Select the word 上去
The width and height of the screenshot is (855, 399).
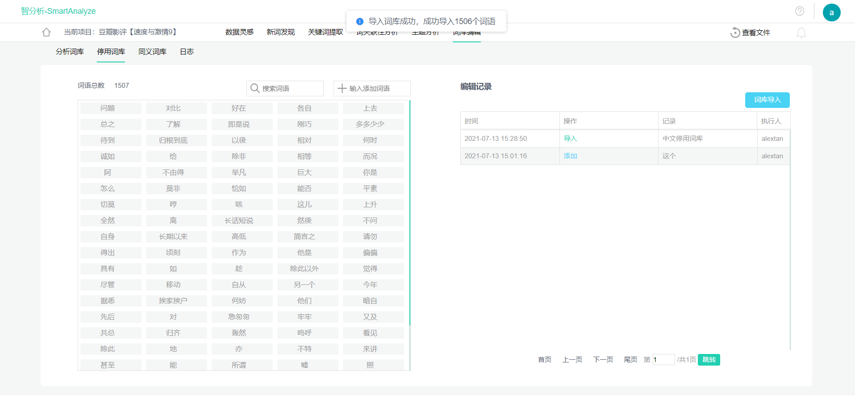pyautogui.click(x=373, y=108)
